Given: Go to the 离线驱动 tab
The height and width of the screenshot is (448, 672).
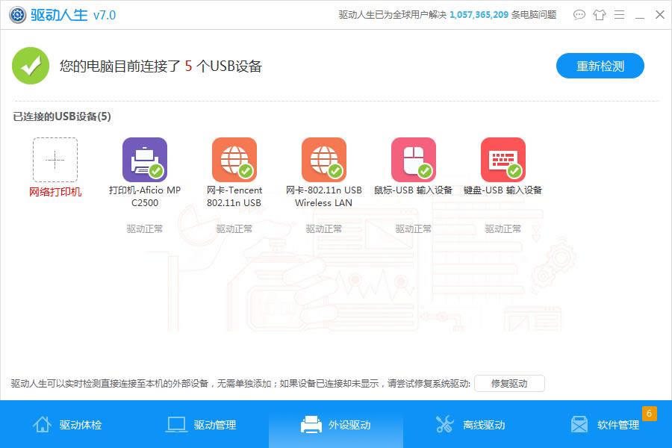Looking at the screenshot, I should [470, 425].
